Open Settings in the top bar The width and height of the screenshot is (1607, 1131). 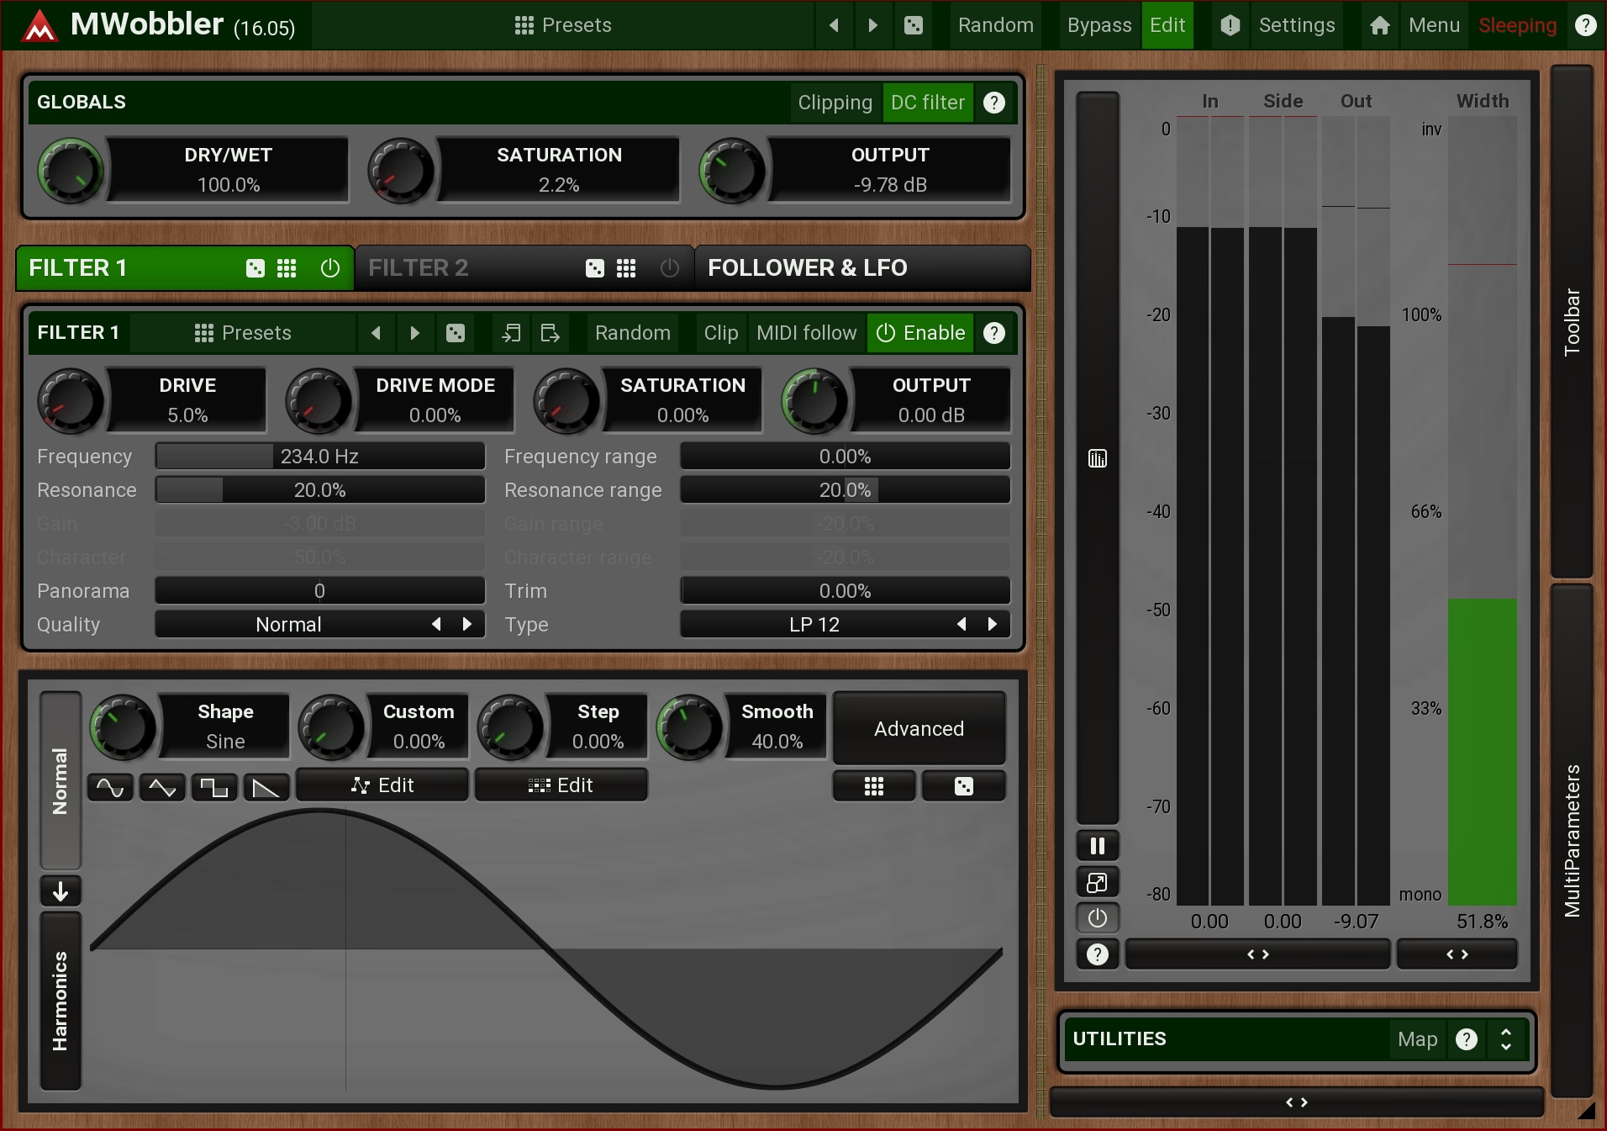click(x=1297, y=25)
